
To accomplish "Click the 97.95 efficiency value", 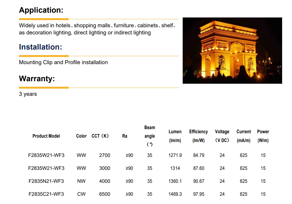I will click(x=199, y=194).
